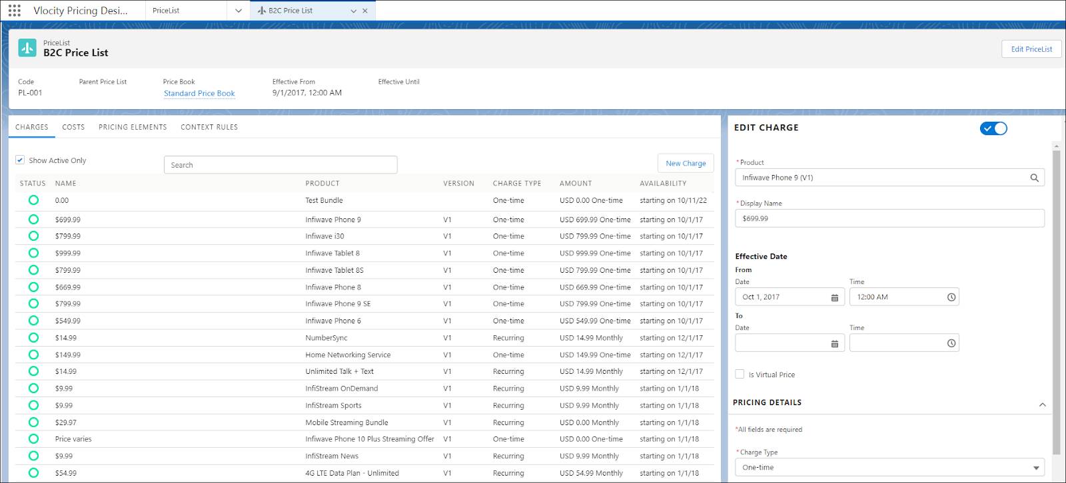
Task: Click the Edit Charge panel scrollbar
Action: (x=1056, y=303)
